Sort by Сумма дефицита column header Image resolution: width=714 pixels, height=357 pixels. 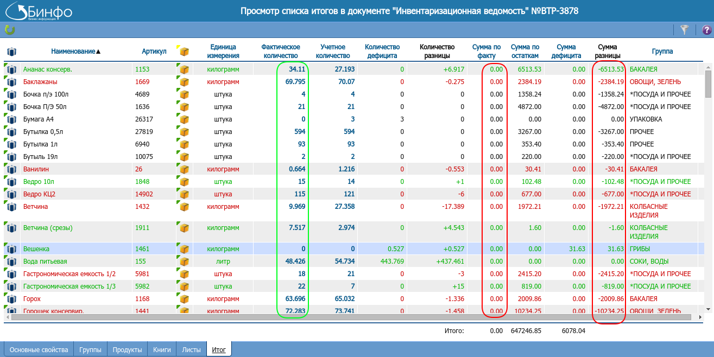[x=566, y=52]
